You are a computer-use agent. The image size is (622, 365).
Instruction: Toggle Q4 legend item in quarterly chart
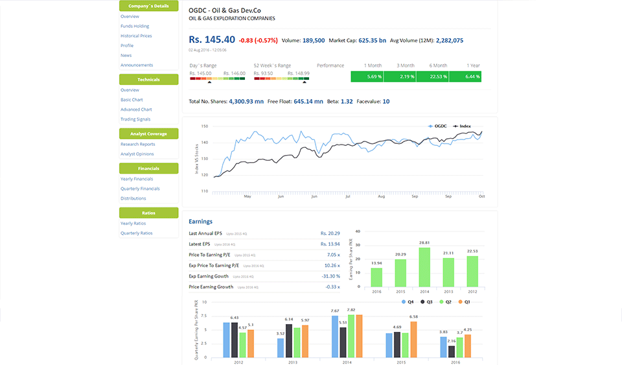[408, 301]
